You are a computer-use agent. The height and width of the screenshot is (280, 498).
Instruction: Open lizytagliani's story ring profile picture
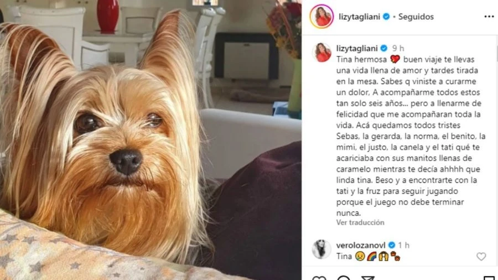click(321, 17)
